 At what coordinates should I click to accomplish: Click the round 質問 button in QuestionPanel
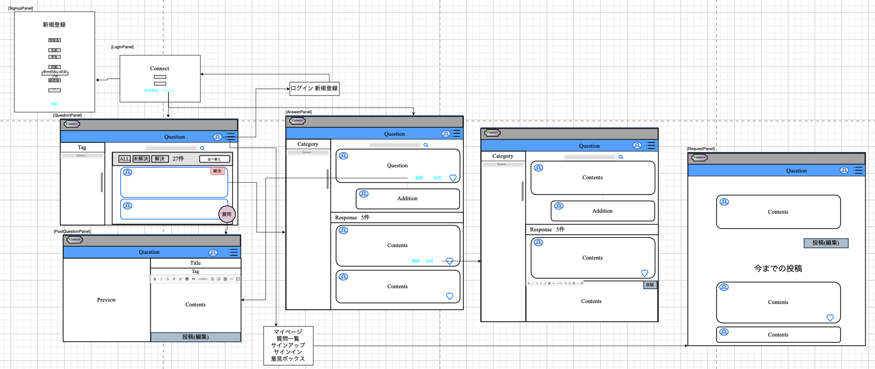[227, 214]
